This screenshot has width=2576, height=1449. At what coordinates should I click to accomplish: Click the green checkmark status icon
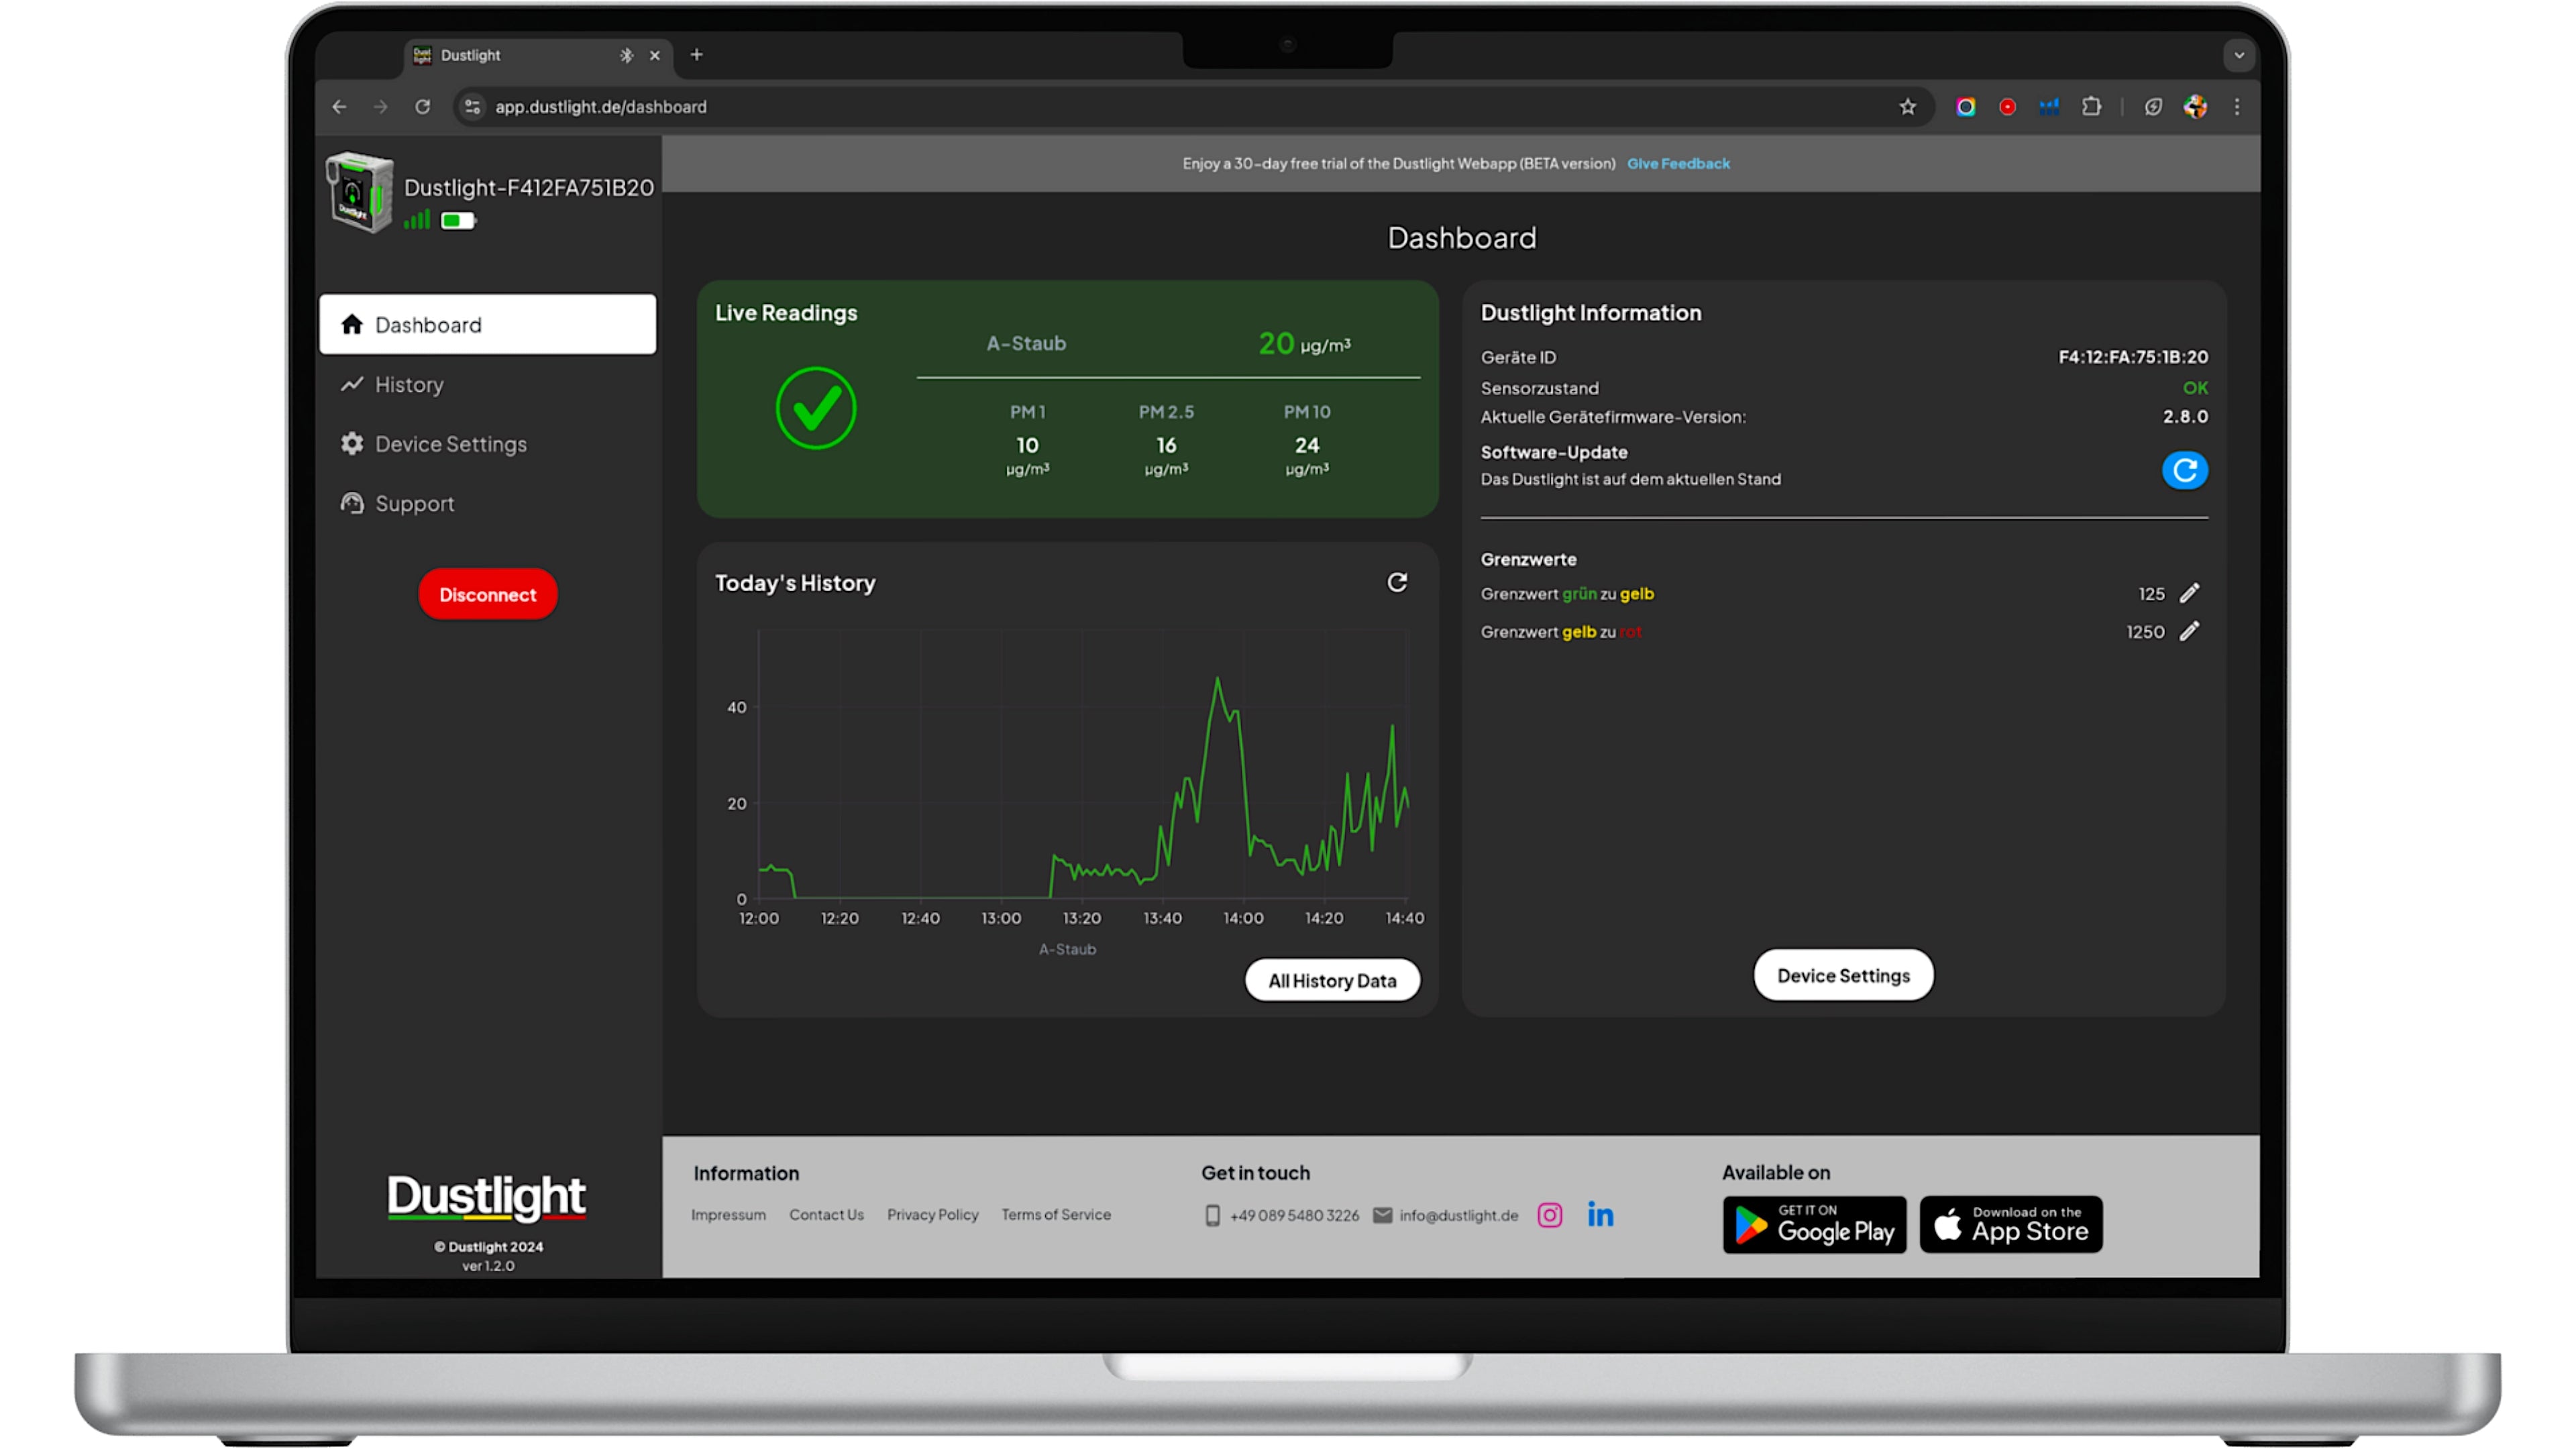pos(816,408)
